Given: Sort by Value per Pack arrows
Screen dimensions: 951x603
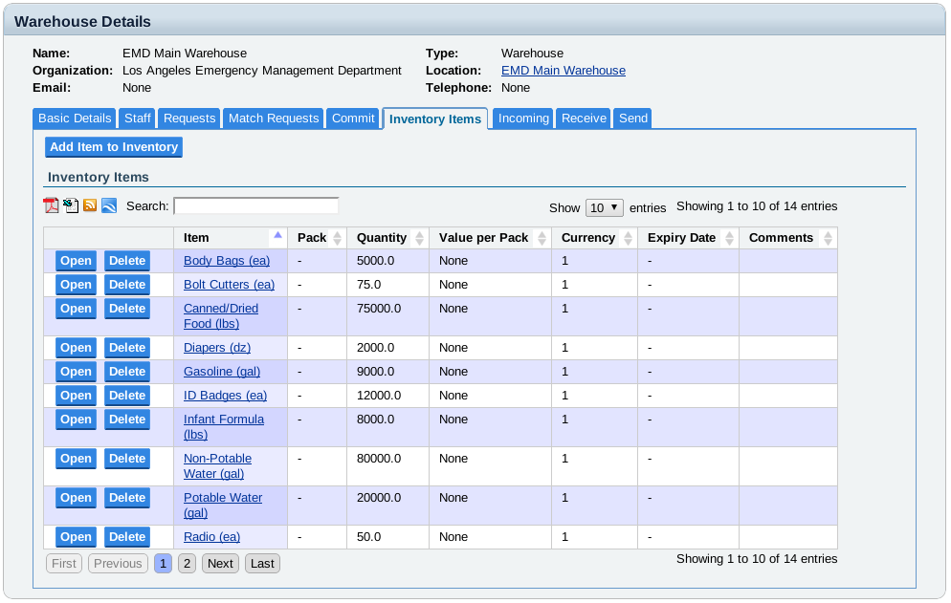Looking at the screenshot, I should (542, 238).
